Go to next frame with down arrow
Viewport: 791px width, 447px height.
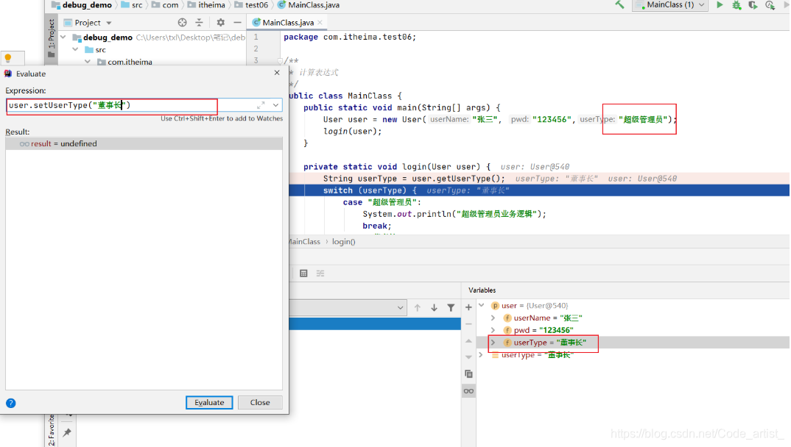tap(434, 307)
